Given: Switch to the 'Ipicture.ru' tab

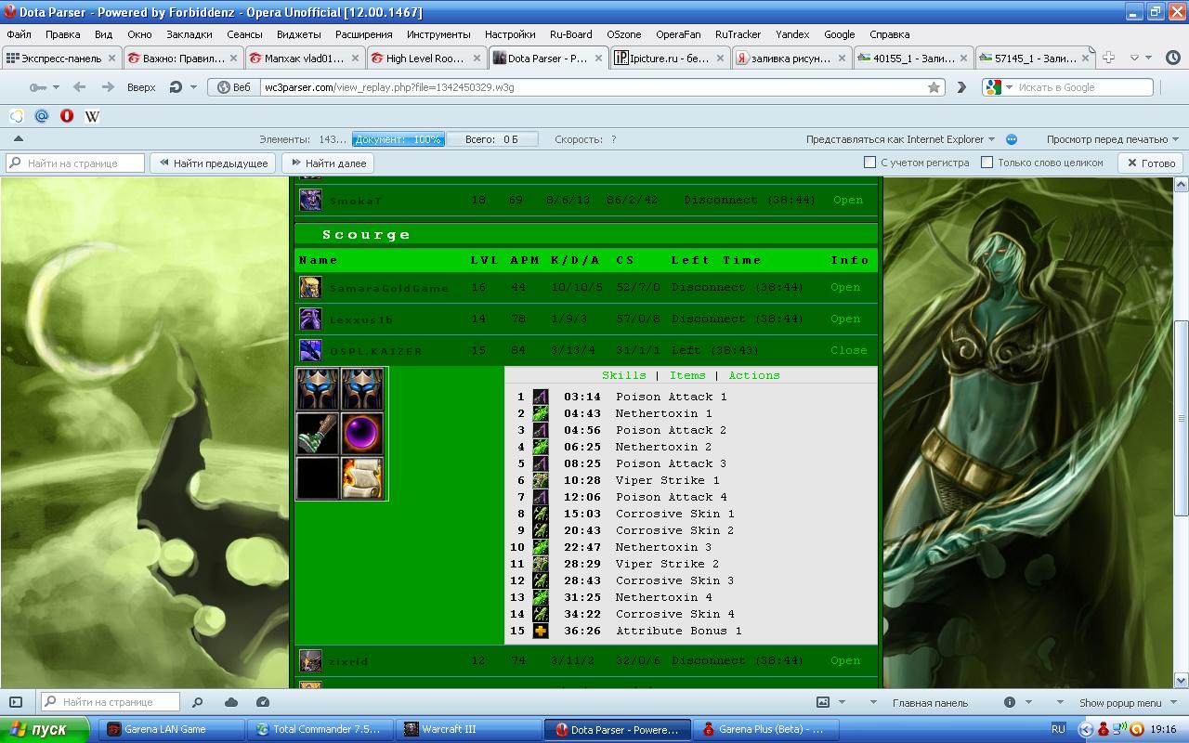Looking at the screenshot, I should [671, 58].
